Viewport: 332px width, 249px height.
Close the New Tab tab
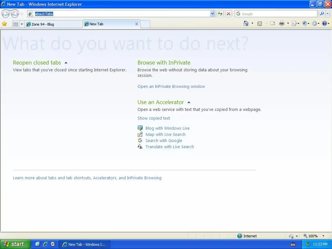(x=136, y=24)
